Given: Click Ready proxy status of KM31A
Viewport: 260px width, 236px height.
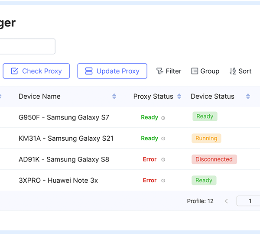Looking at the screenshot, I should [x=149, y=138].
